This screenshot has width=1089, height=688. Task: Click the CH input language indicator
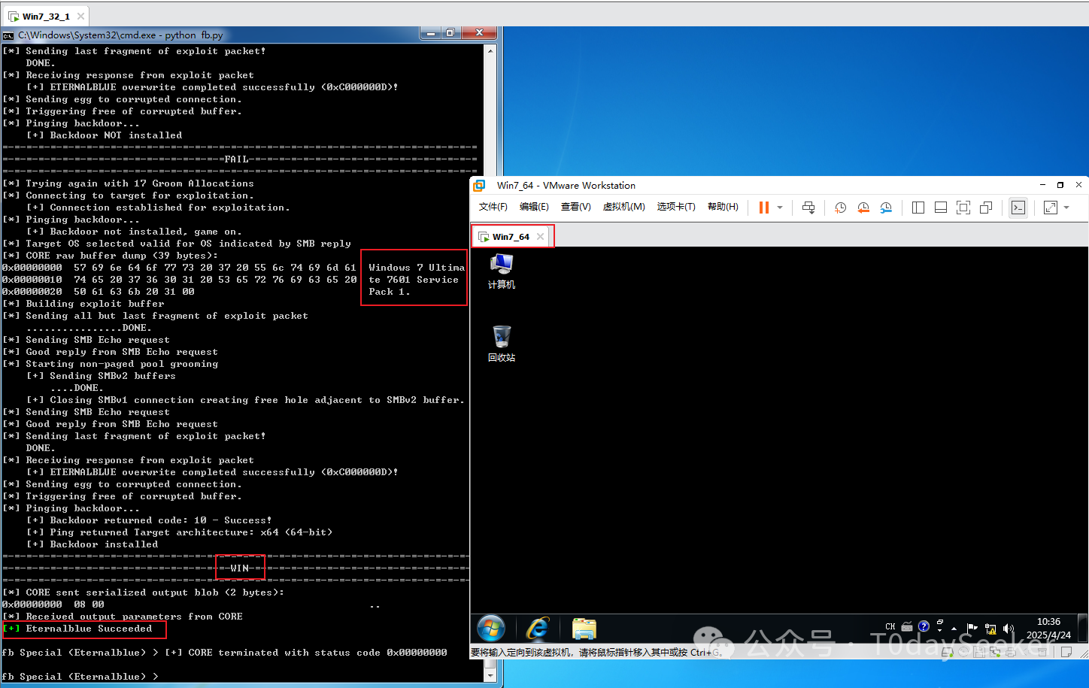890,626
